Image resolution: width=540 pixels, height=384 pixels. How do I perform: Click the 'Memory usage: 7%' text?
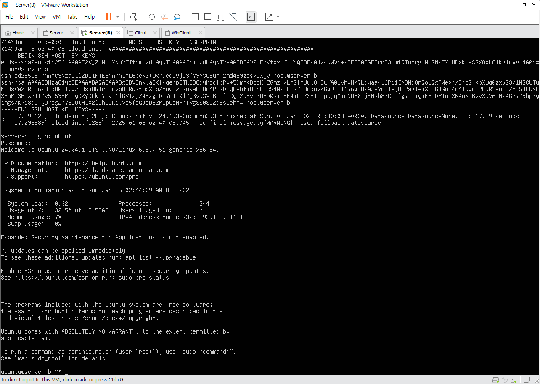pos(34,217)
